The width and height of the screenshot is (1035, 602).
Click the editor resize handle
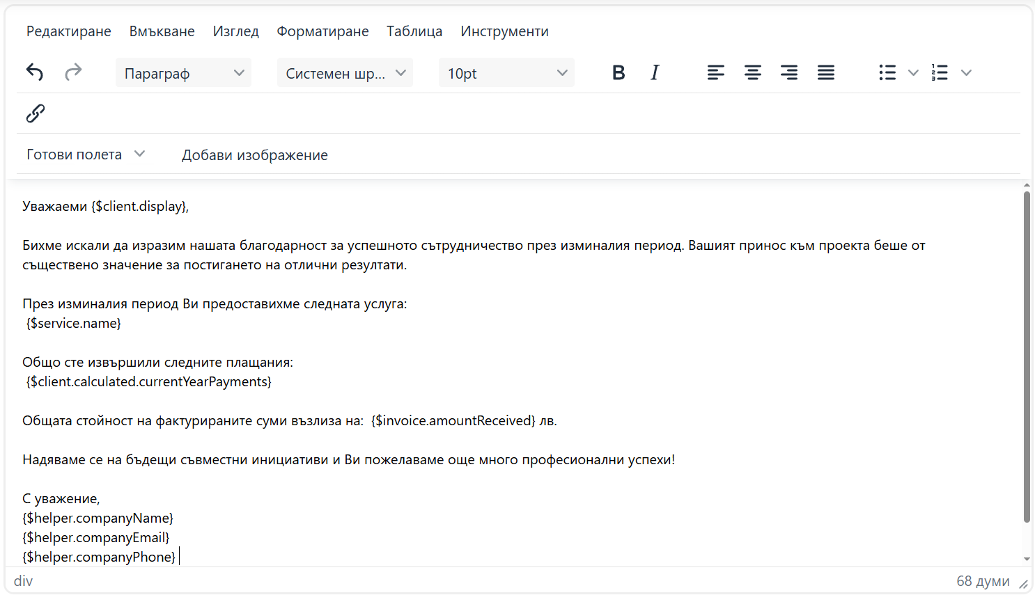[x=1024, y=584]
